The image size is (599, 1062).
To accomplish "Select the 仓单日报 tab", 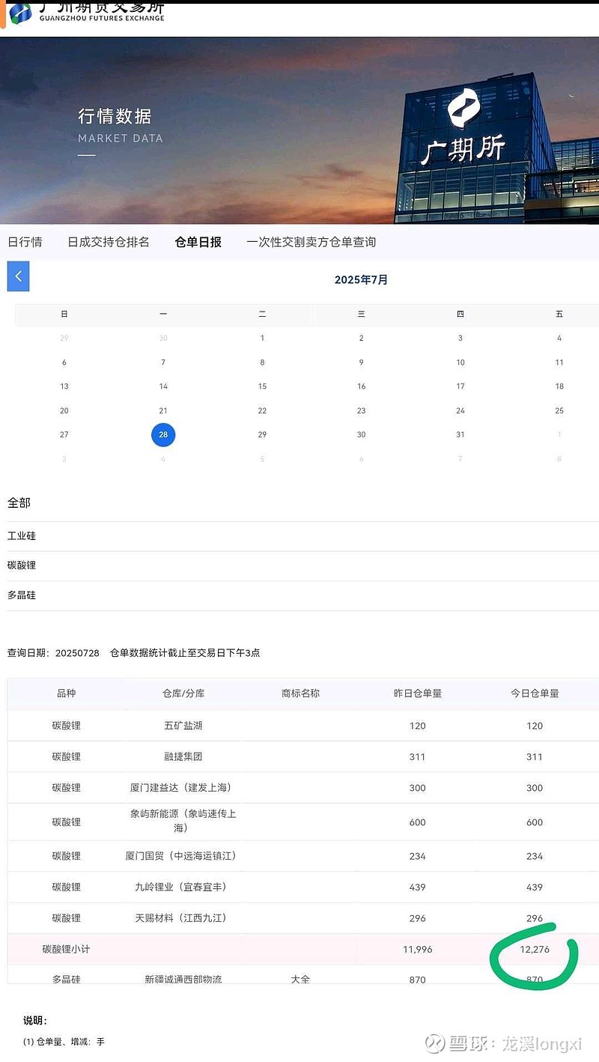I will coord(197,241).
